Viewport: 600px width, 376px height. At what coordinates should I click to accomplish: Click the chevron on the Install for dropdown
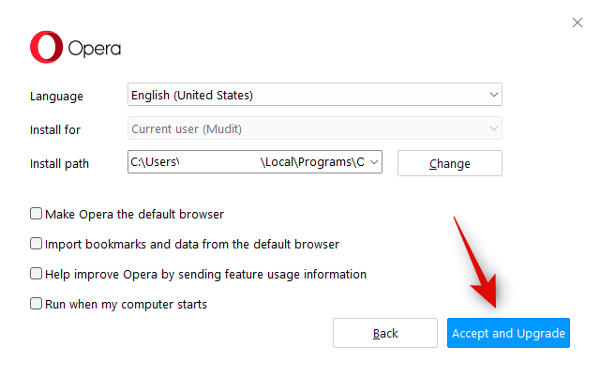[493, 128]
